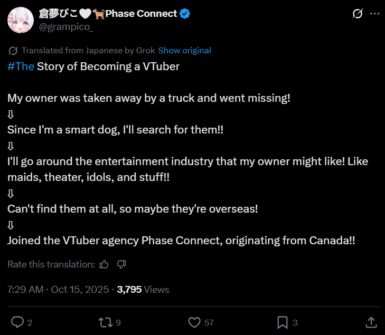Open the #The hashtag link
385x335 pixels.
click(21, 66)
